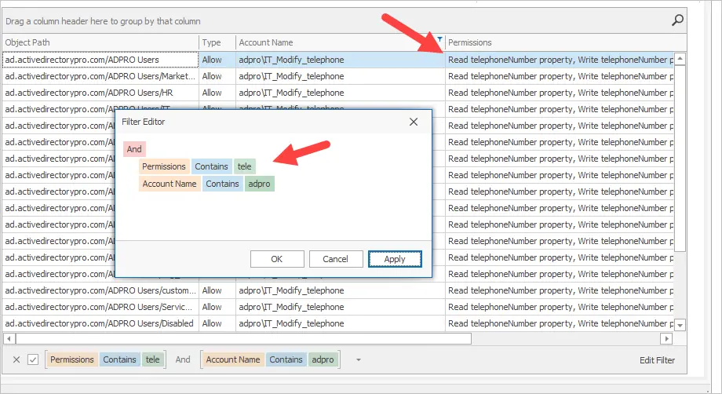The height and width of the screenshot is (394, 722).
Task: Toggle the filter enabled checkbox
Action: 33,359
